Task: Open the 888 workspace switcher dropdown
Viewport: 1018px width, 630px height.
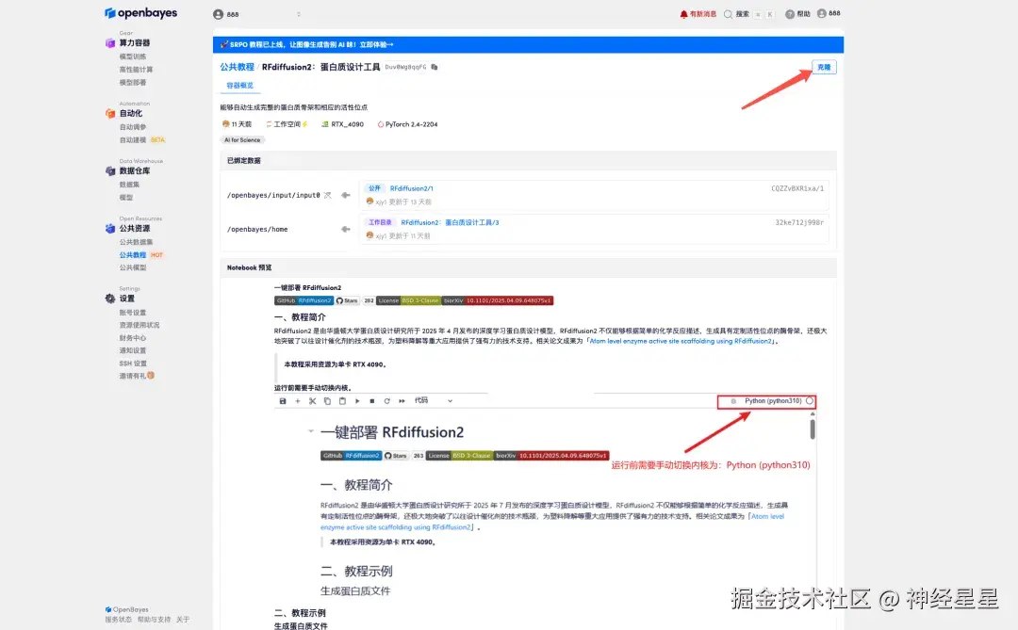Action: 299,14
